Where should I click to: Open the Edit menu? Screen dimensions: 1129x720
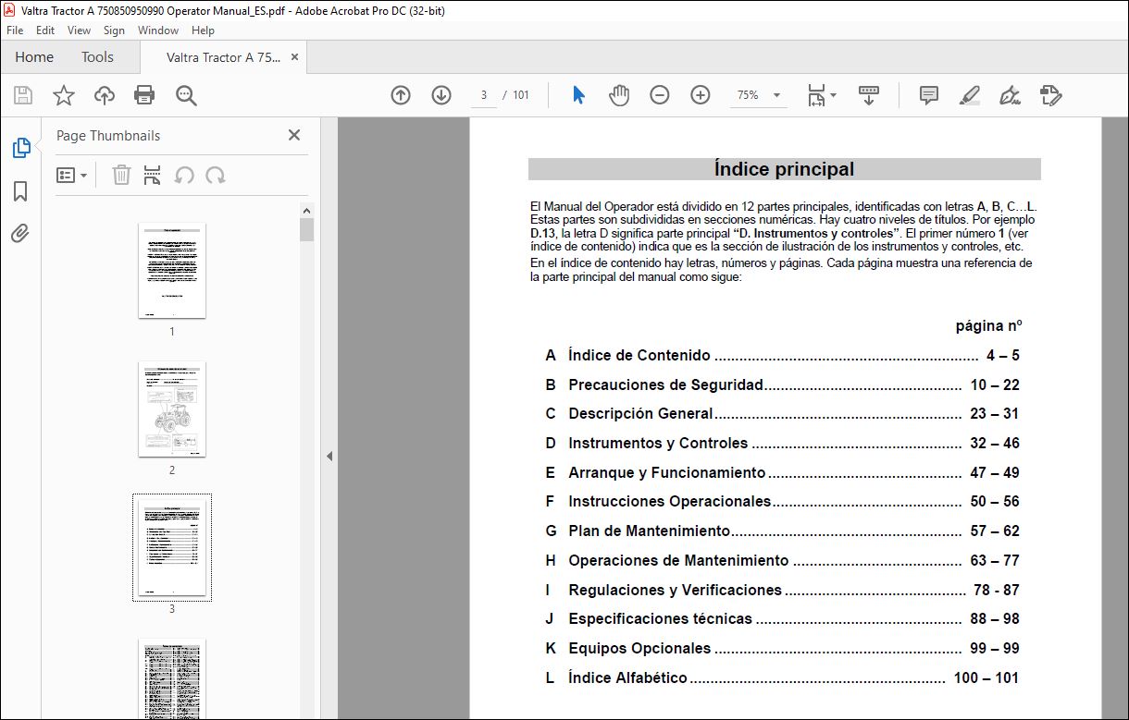(45, 31)
